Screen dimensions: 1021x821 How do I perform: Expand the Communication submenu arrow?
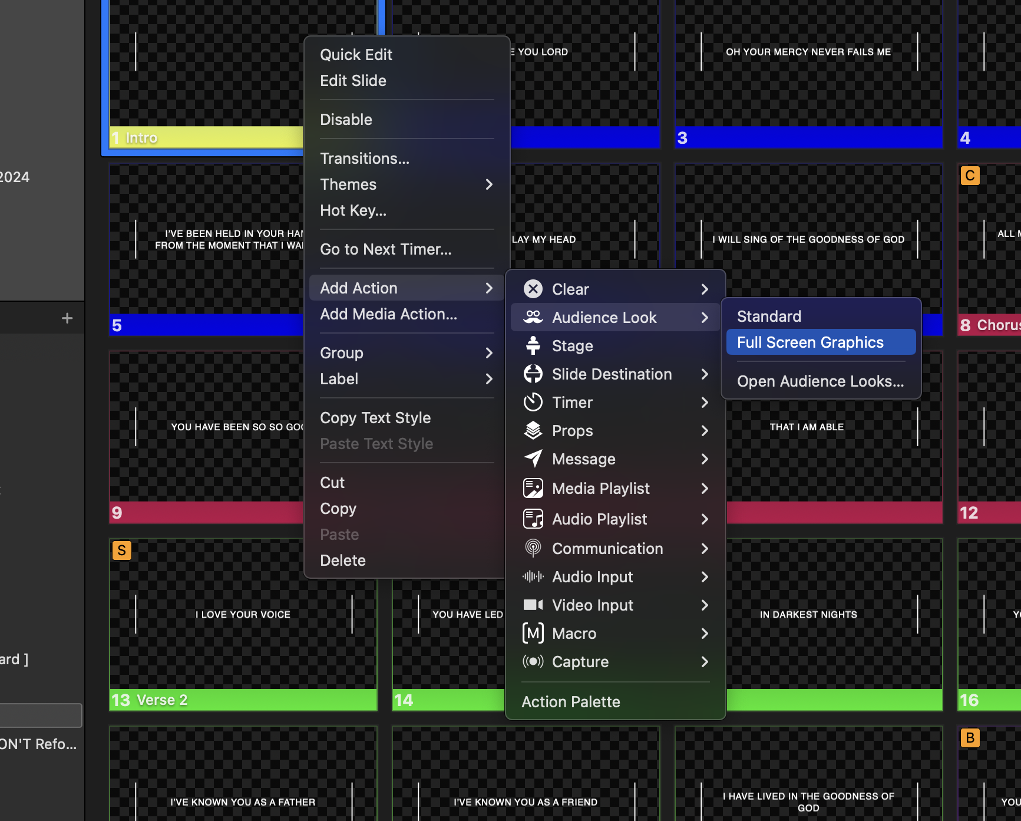pyautogui.click(x=705, y=548)
